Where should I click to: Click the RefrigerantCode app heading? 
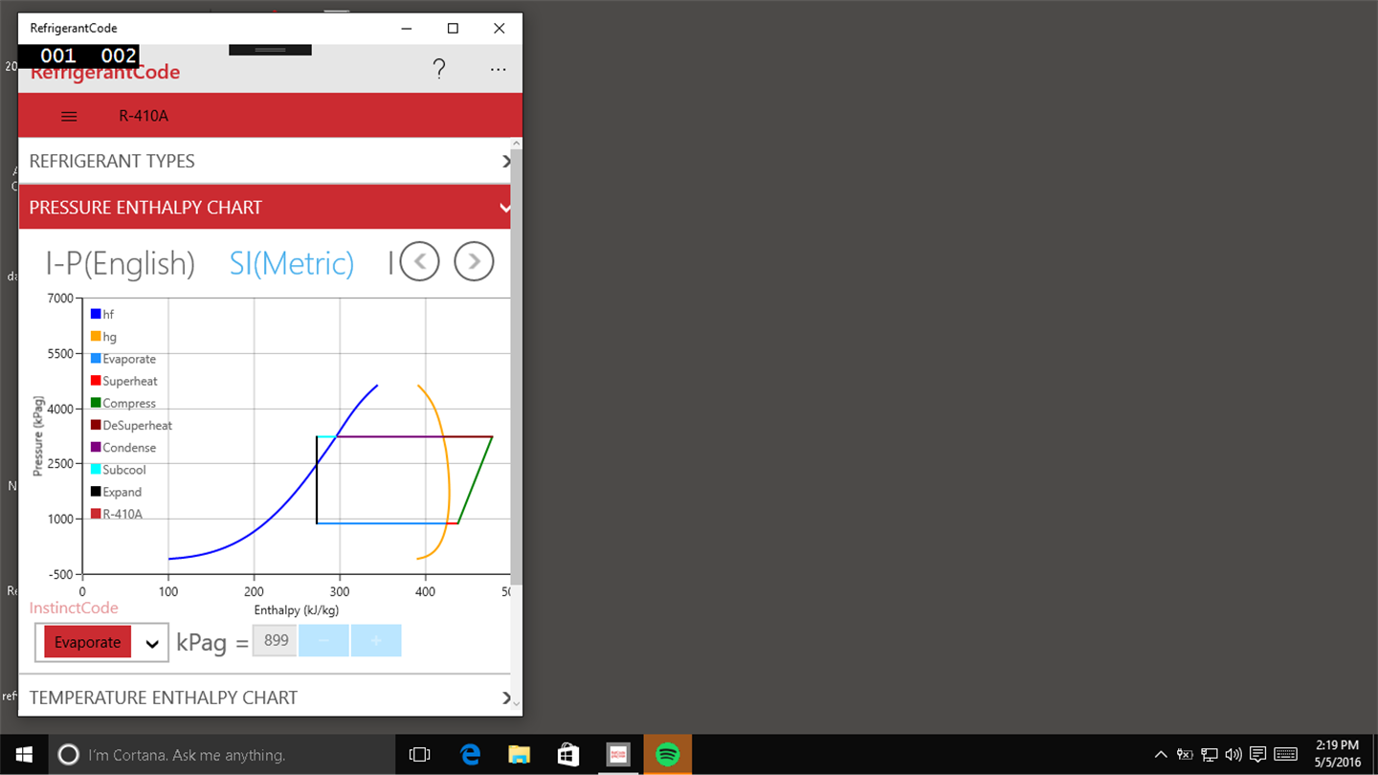pyautogui.click(x=105, y=73)
